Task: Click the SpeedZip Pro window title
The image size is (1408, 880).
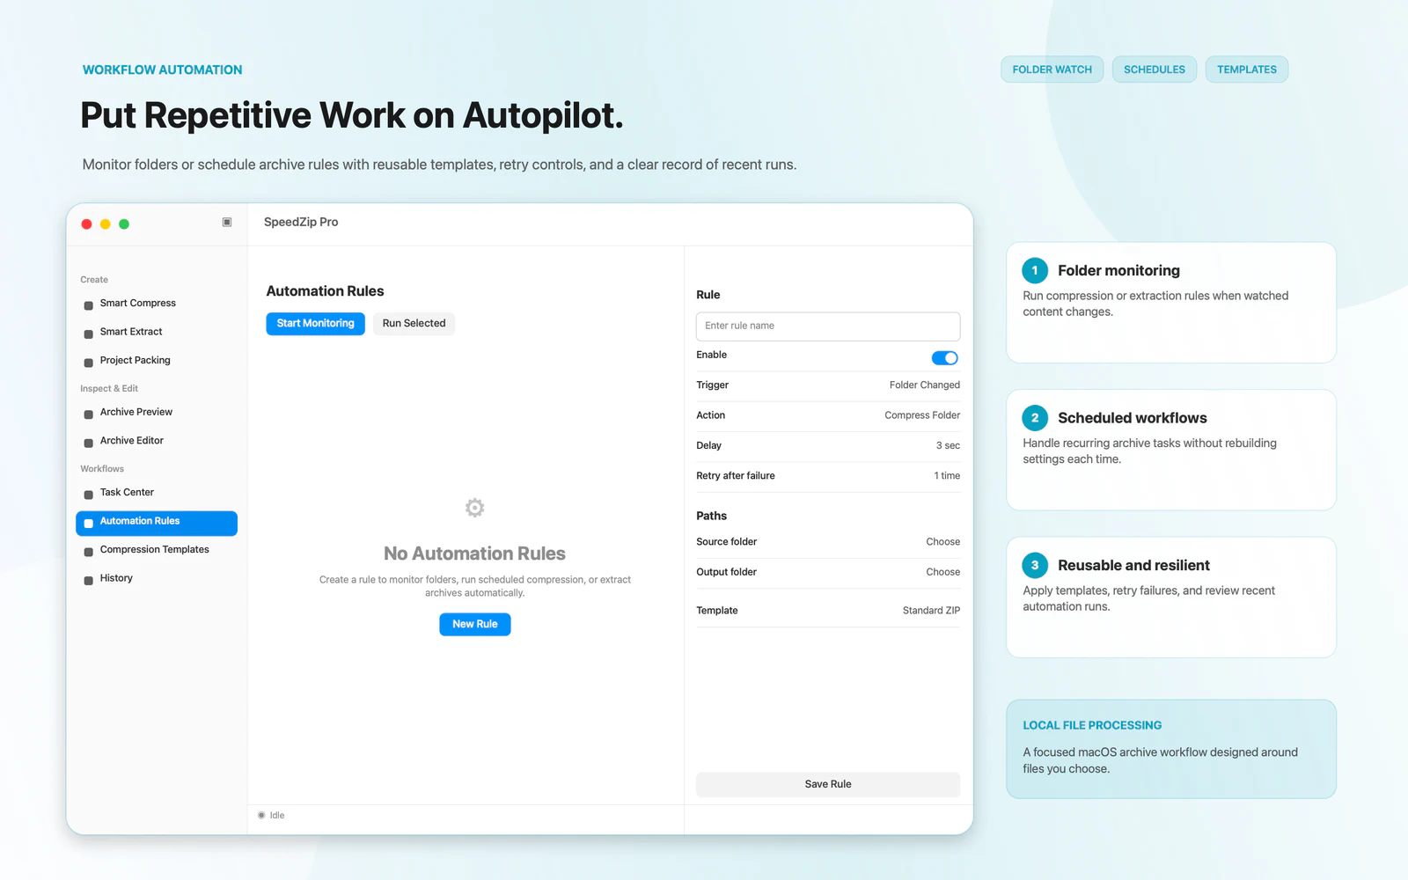Action: tap(301, 222)
